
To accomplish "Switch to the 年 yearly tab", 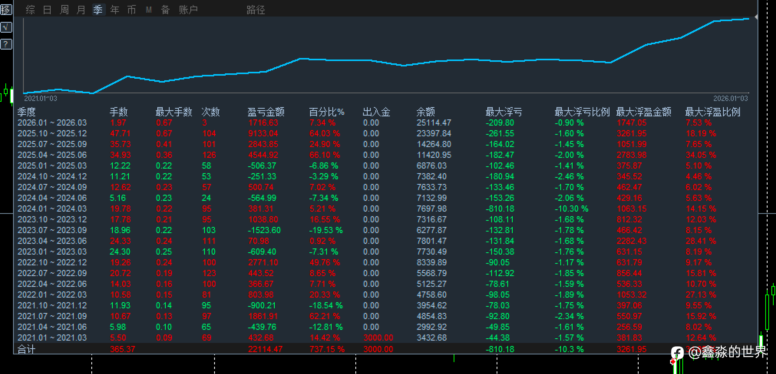I will click(115, 10).
